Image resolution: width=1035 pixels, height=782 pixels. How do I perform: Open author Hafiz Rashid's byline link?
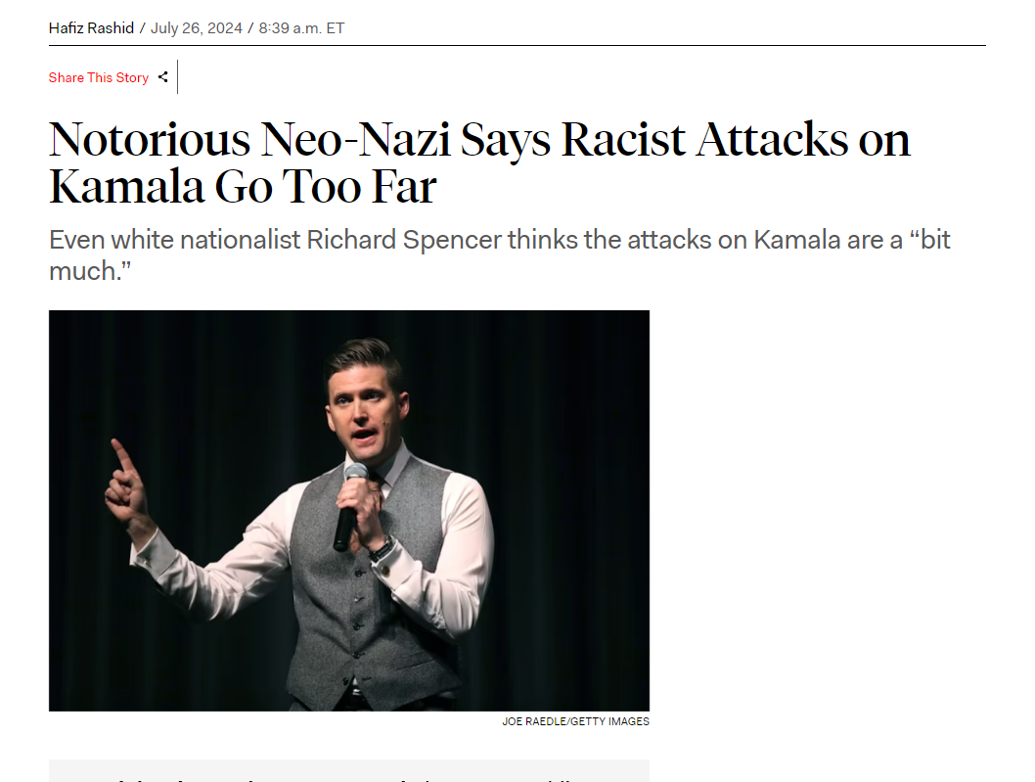click(91, 27)
